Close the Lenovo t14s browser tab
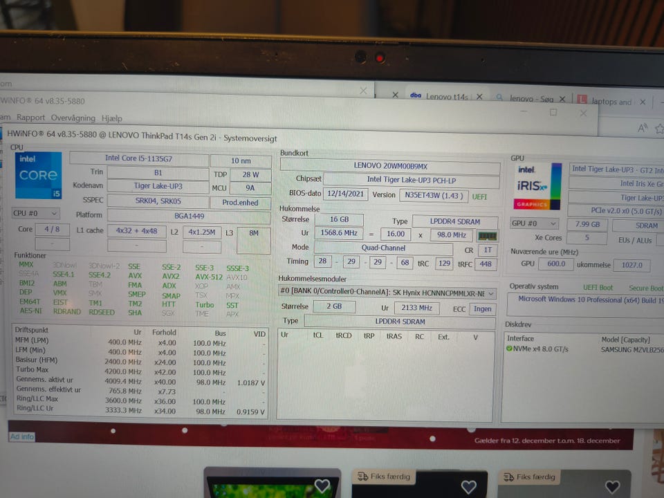 click(x=479, y=97)
